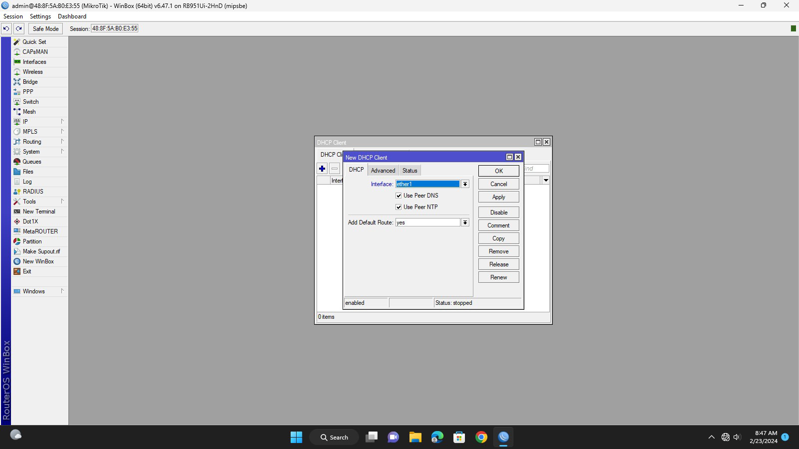
Task: Open the Mesh menu entry
Action: [x=39, y=112]
